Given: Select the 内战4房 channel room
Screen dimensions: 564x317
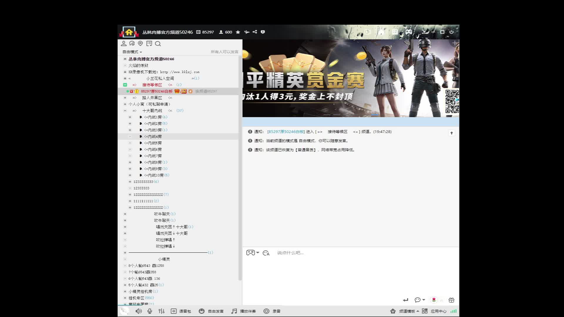Looking at the screenshot, I should pos(153,136).
